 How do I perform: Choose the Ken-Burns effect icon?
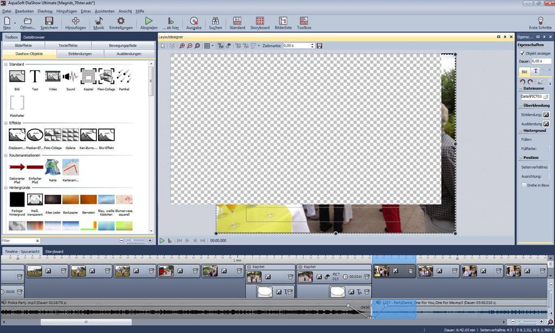(x=88, y=135)
